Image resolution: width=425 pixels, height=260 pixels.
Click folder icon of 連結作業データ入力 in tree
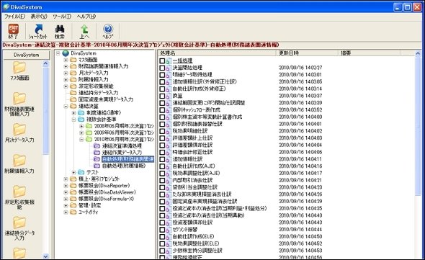[97, 153]
